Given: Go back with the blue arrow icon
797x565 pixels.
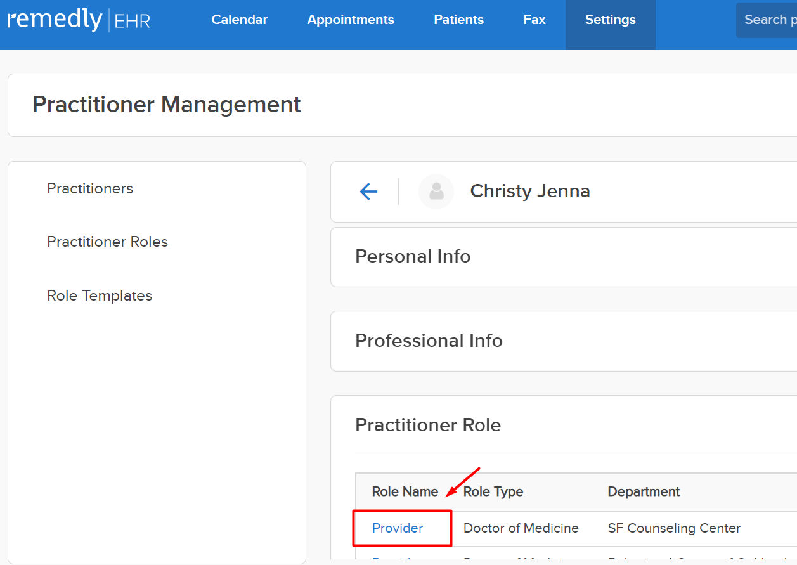Looking at the screenshot, I should tap(368, 192).
